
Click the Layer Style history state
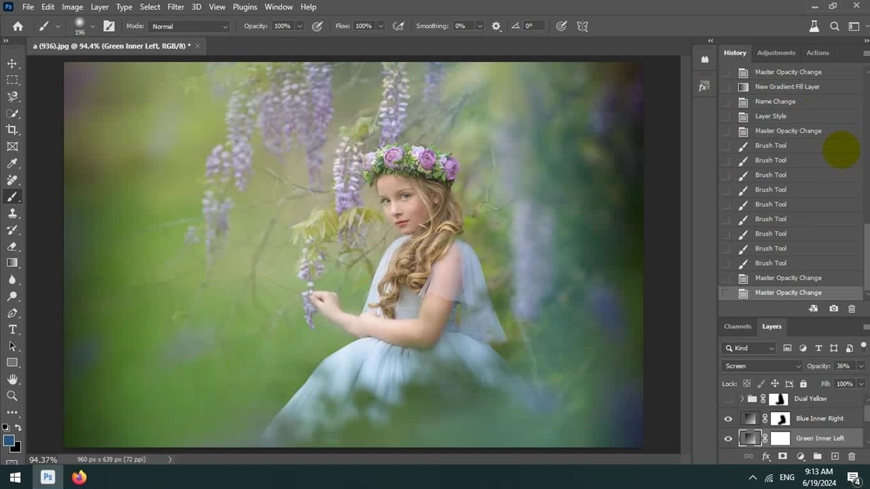(x=771, y=116)
